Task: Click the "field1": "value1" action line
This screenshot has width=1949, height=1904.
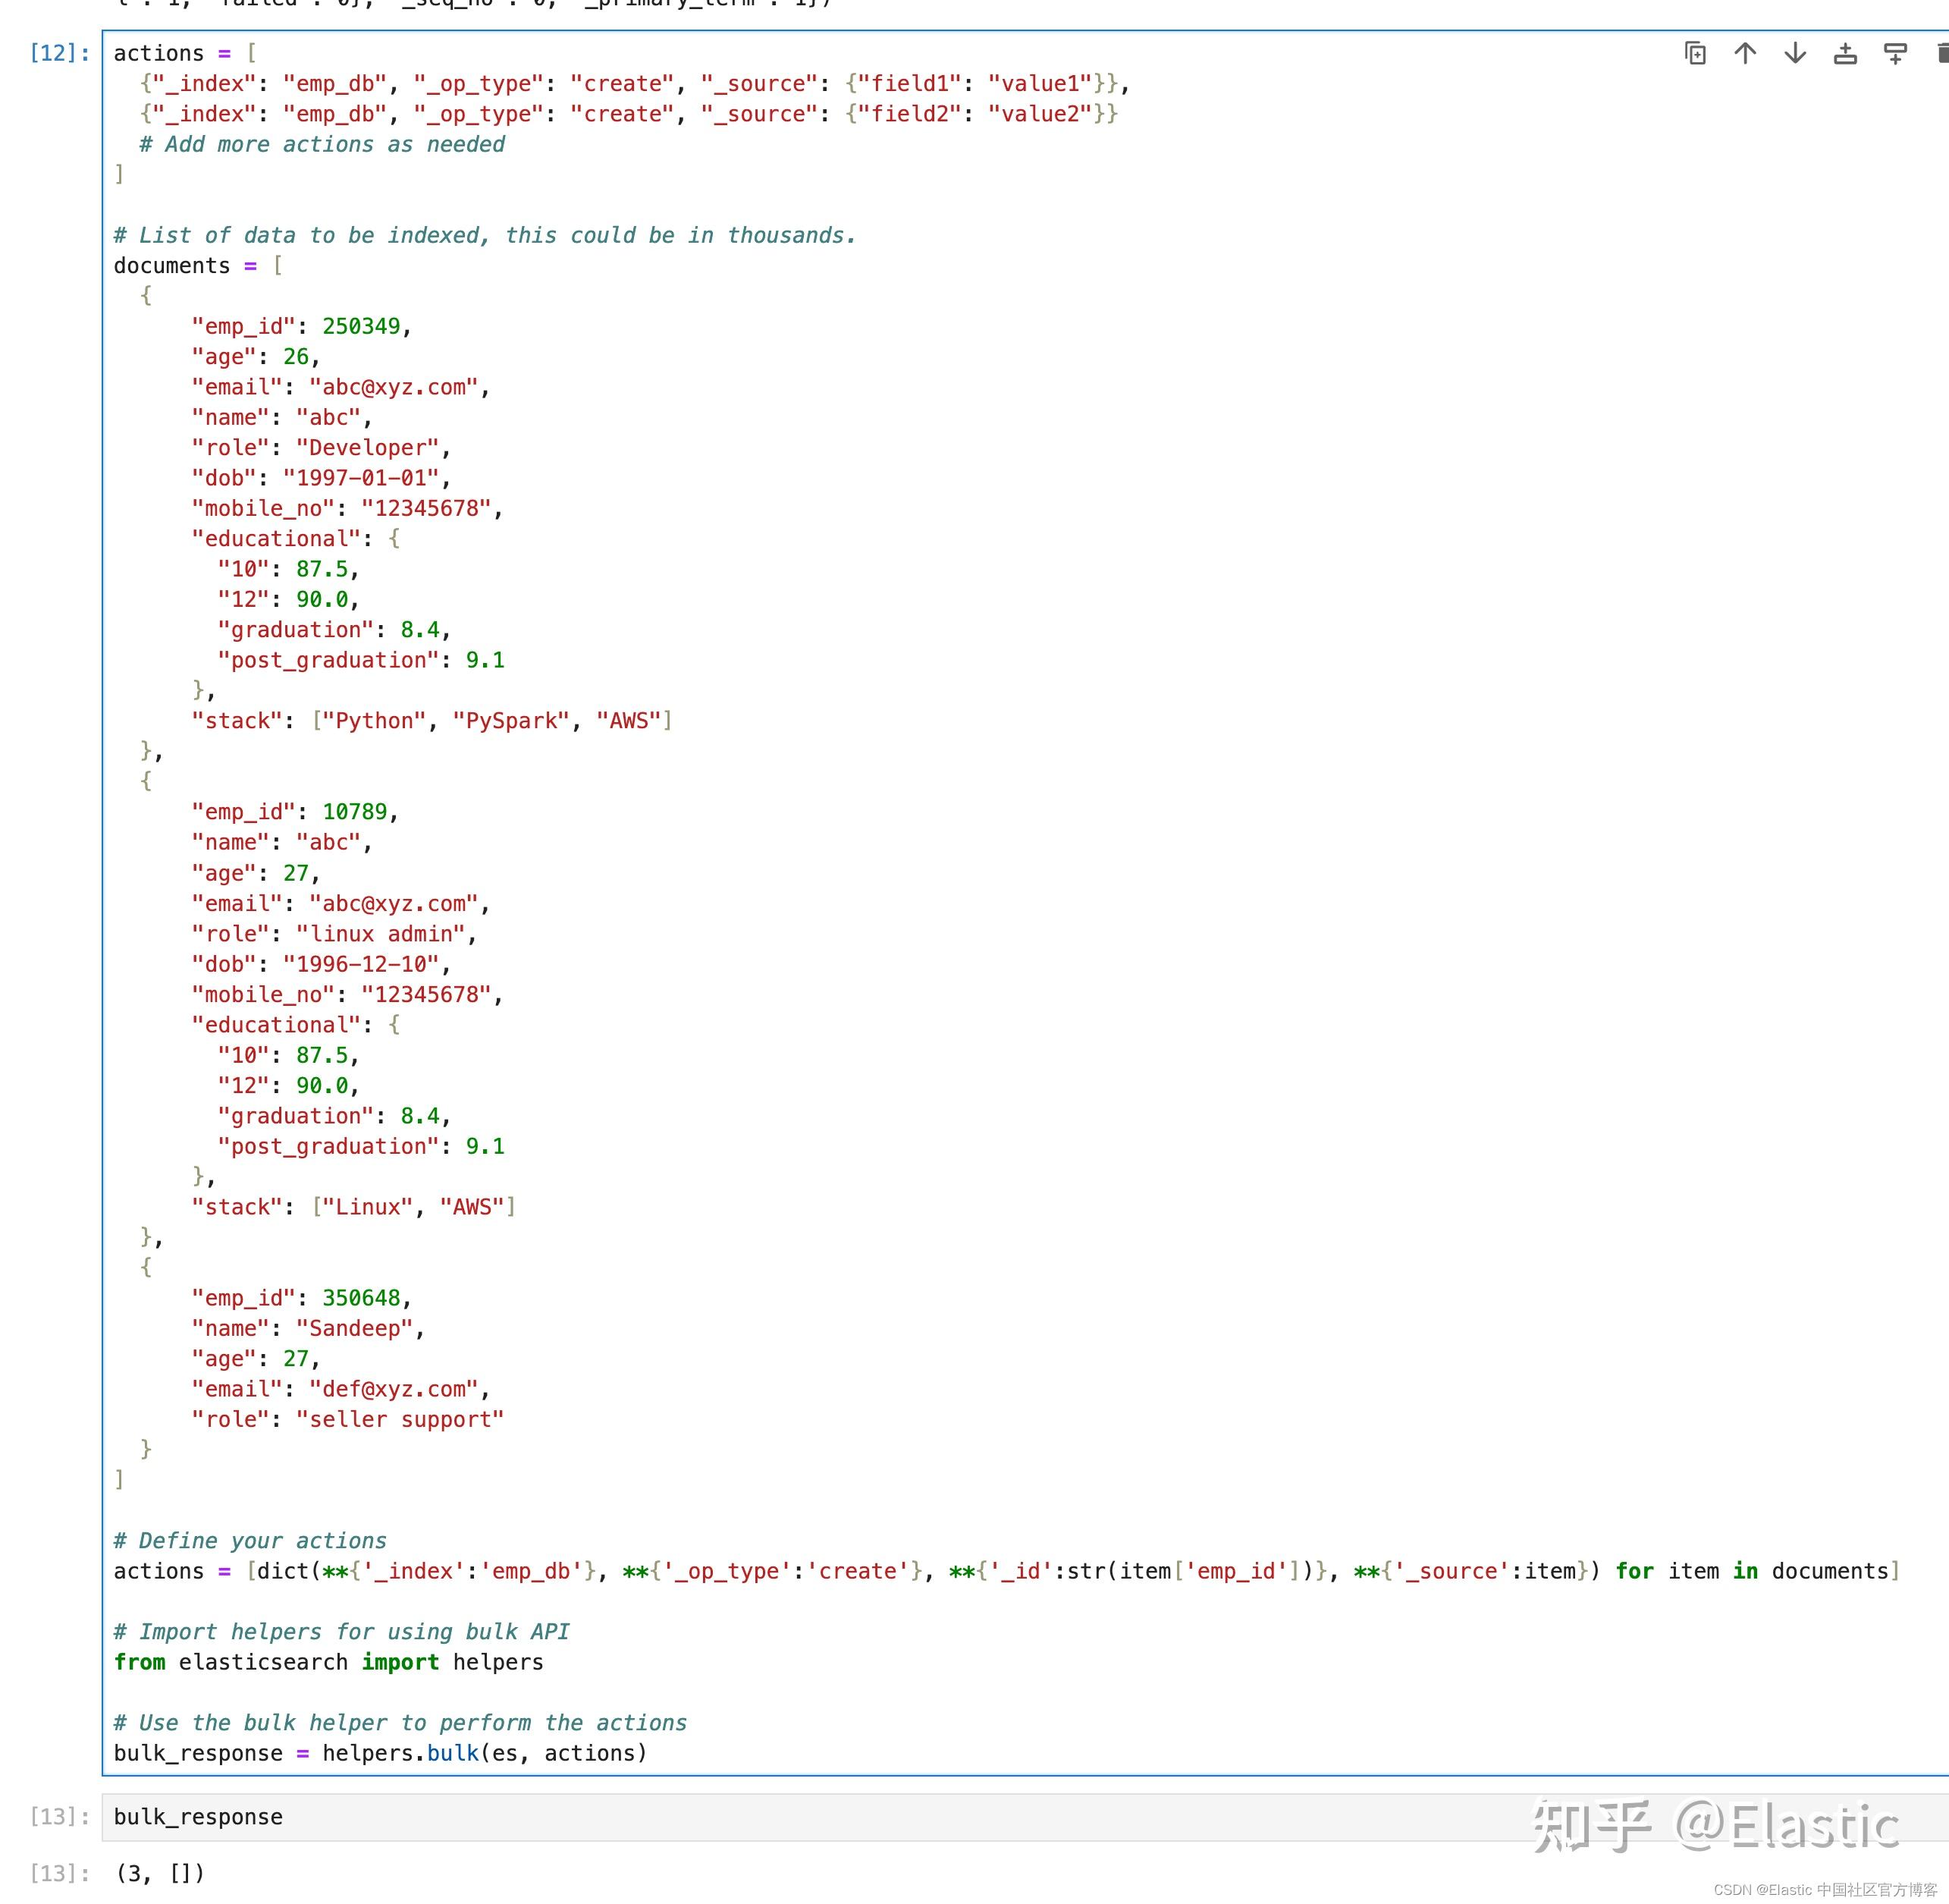Action: (x=635, y=84)
